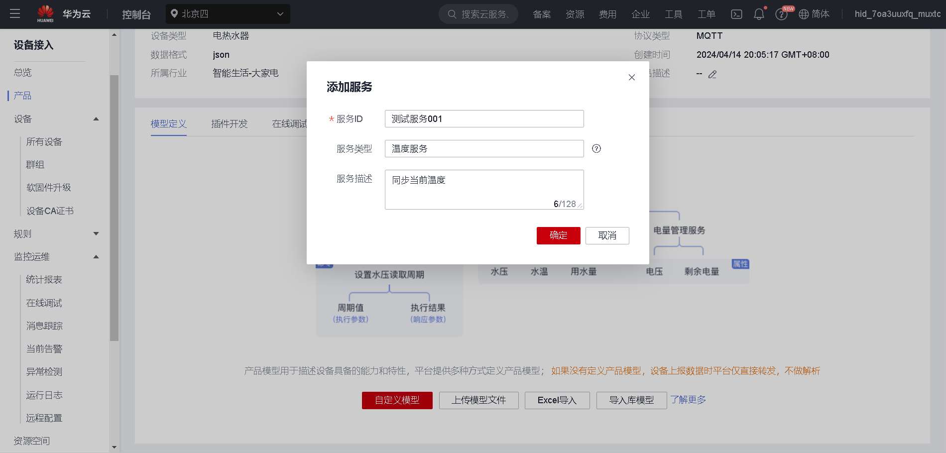The width and height of the screenshot is (946, 453).
Task: Click the sidebar vertical scrollbar thumb
Action: (114, 208)
